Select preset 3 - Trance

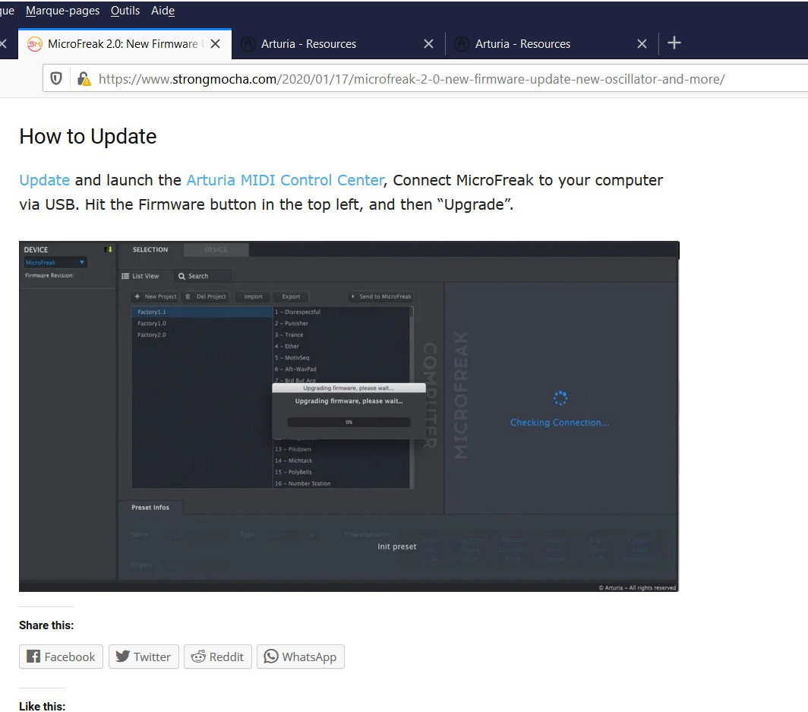coord(341,334)
